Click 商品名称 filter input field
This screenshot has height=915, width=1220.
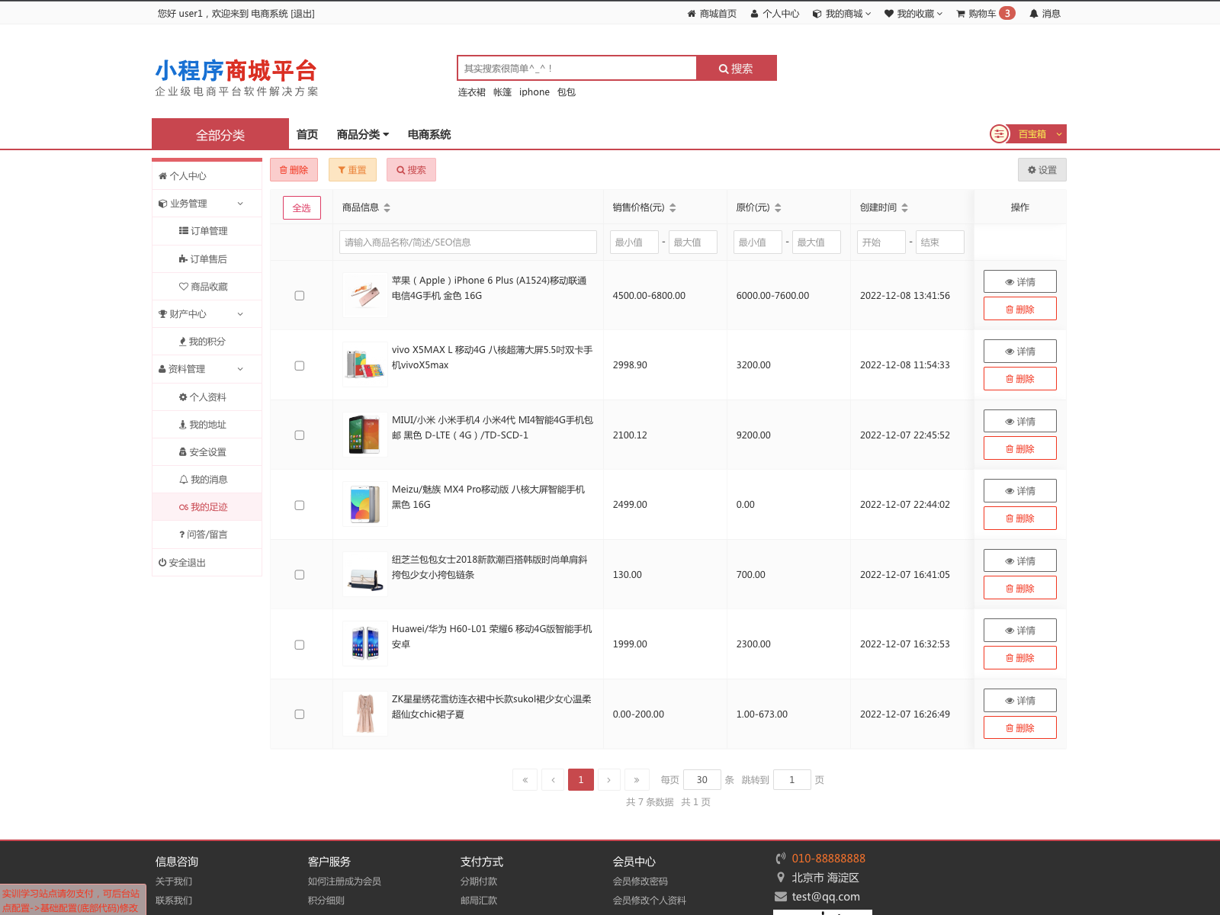point(468,242)
